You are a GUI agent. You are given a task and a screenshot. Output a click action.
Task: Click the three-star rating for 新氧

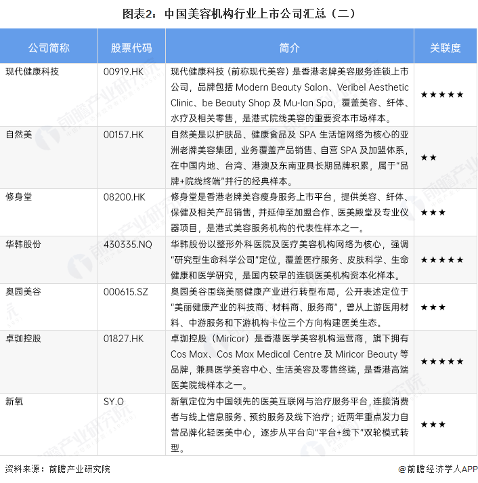coord(433,425)
